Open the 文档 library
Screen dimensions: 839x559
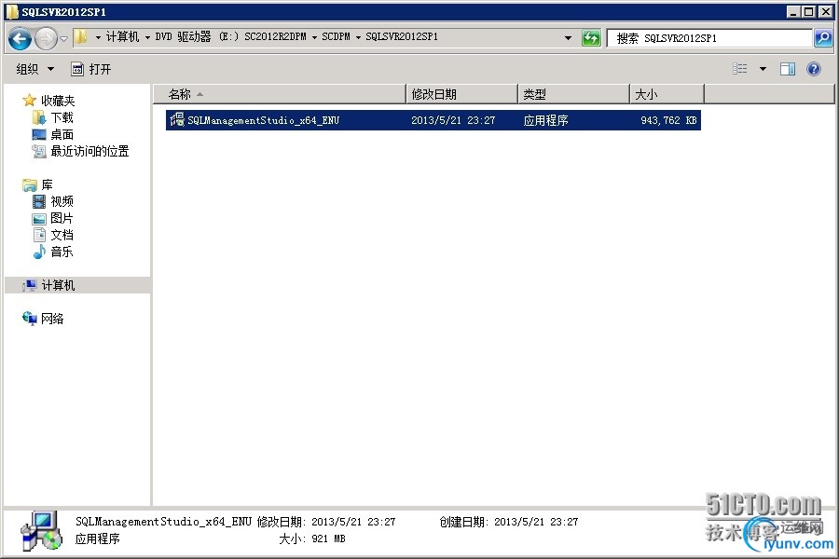(x=62, y=235)
